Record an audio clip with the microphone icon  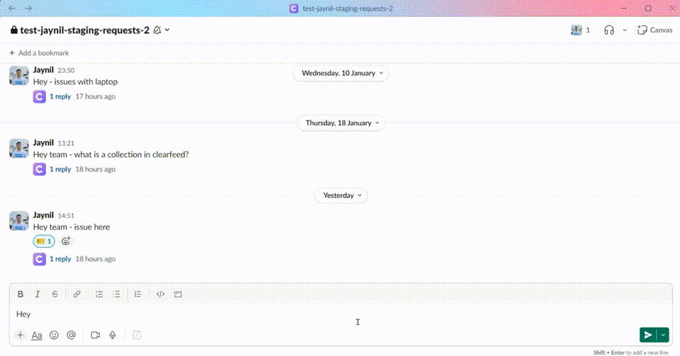pyautogui.click(x=113, y=335)
